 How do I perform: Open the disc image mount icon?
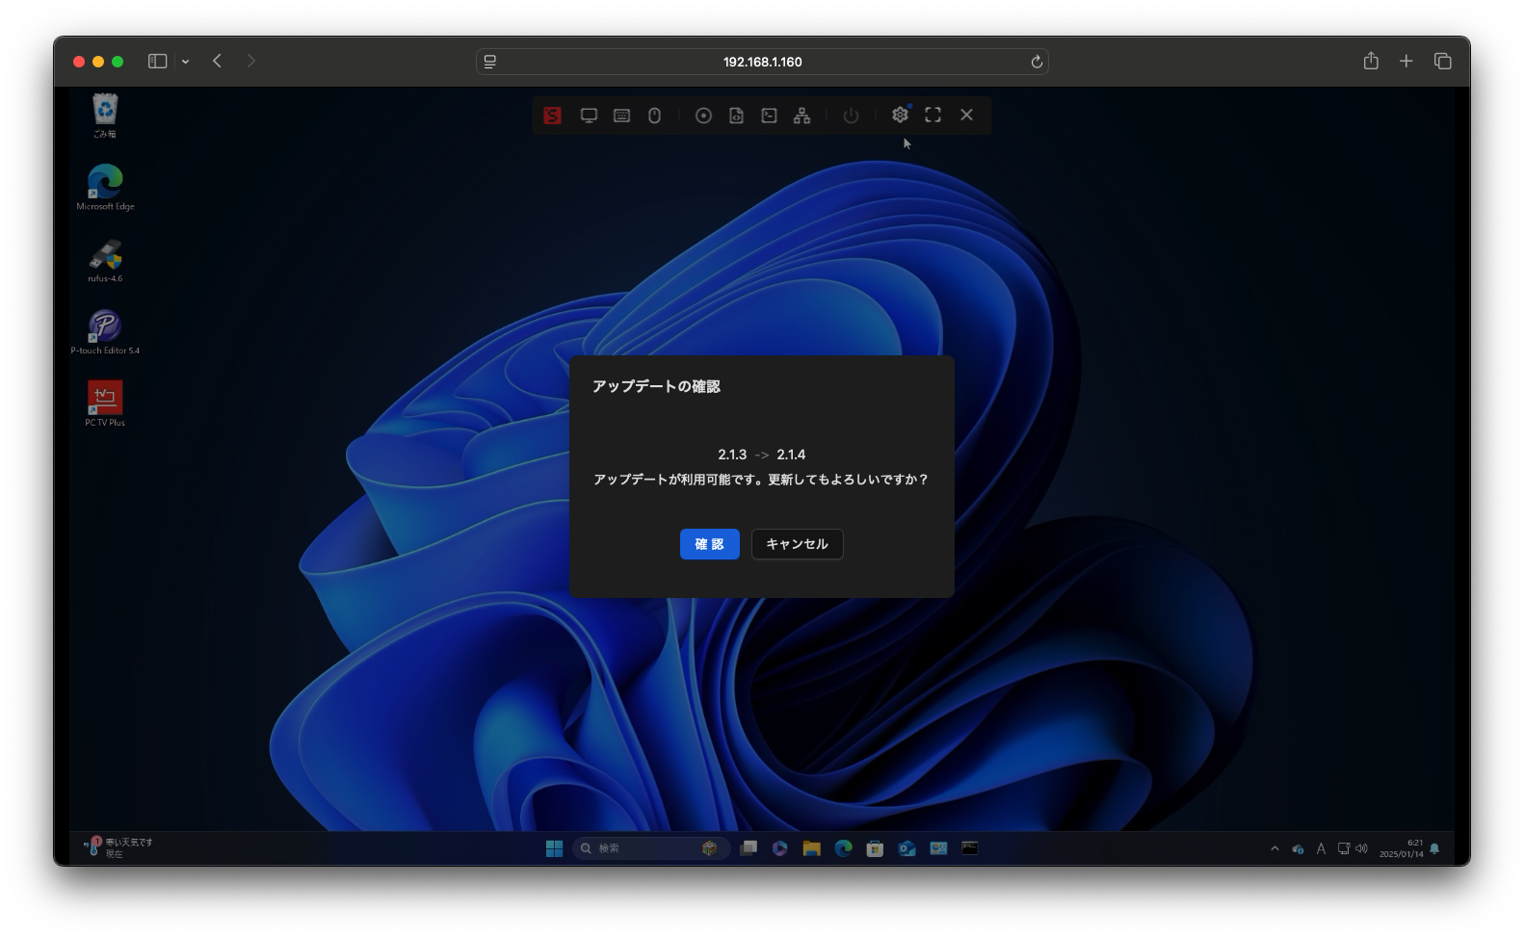tap(703, 116)
